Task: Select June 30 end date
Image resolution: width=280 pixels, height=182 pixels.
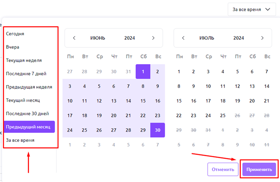Action: coord(158,130)
